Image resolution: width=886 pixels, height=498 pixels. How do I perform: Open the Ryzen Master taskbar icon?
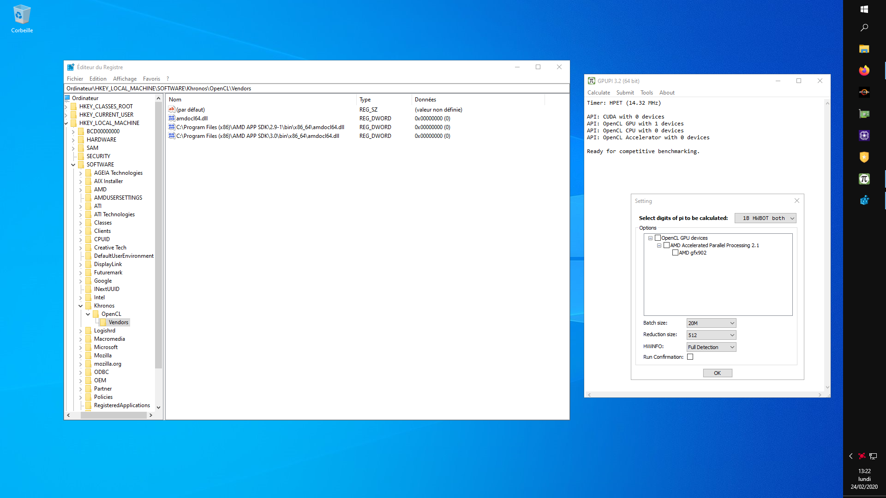pyautogui.click(x=864, y=92)
